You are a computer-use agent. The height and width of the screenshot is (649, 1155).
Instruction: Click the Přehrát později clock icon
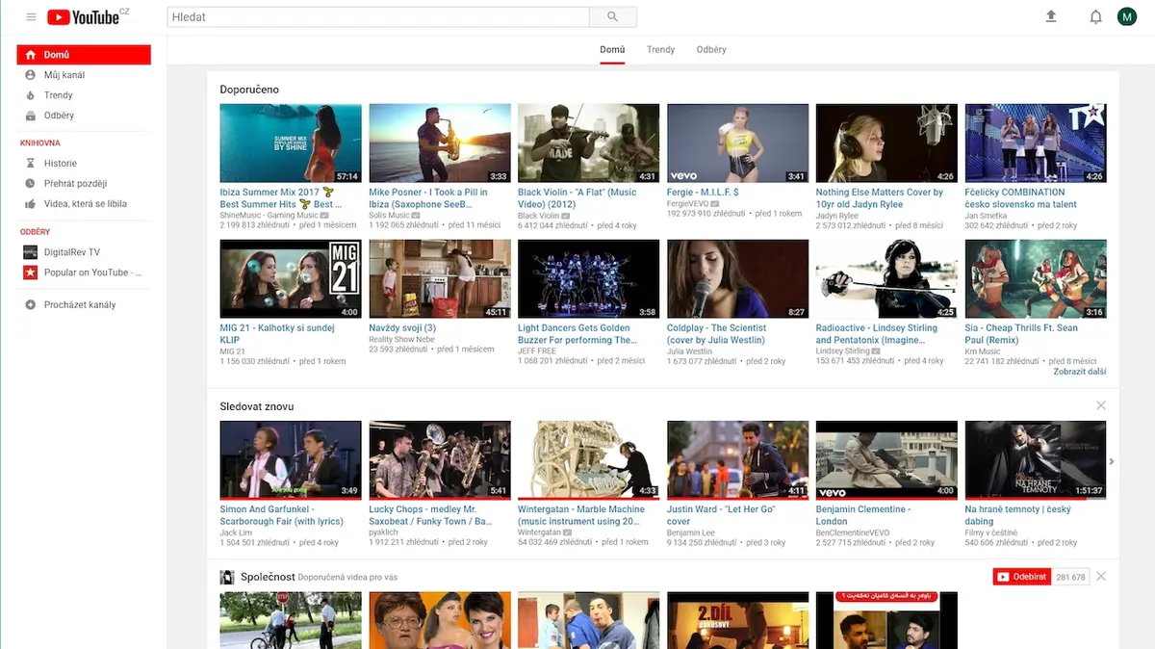[31, 184]
